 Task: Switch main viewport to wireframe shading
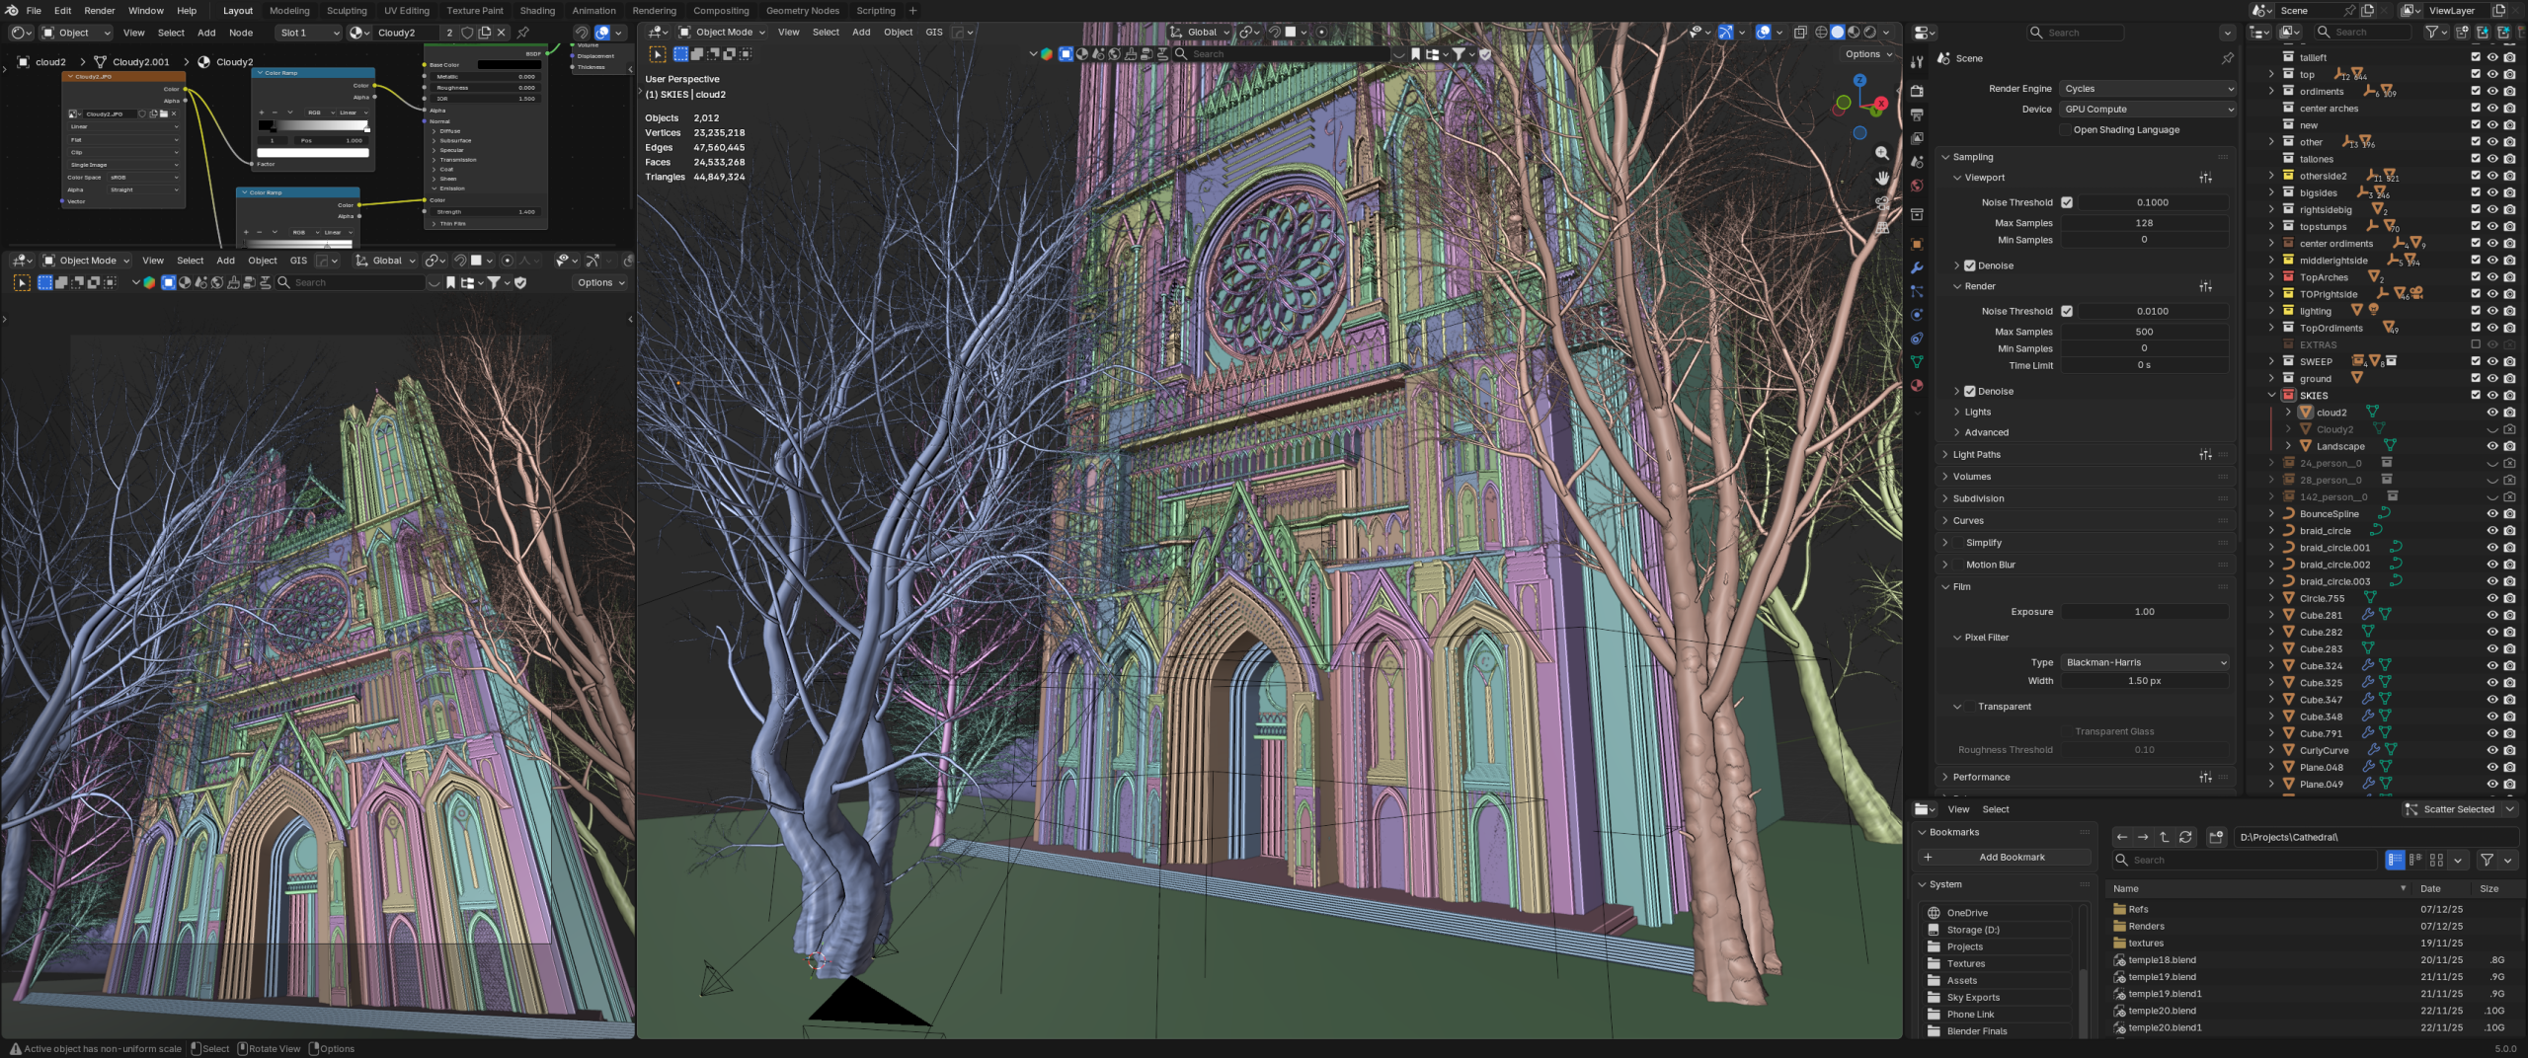tap(1821, 32)
